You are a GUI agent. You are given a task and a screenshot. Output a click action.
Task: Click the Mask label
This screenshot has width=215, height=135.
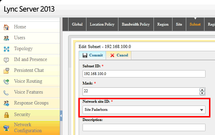coord(87,83)
